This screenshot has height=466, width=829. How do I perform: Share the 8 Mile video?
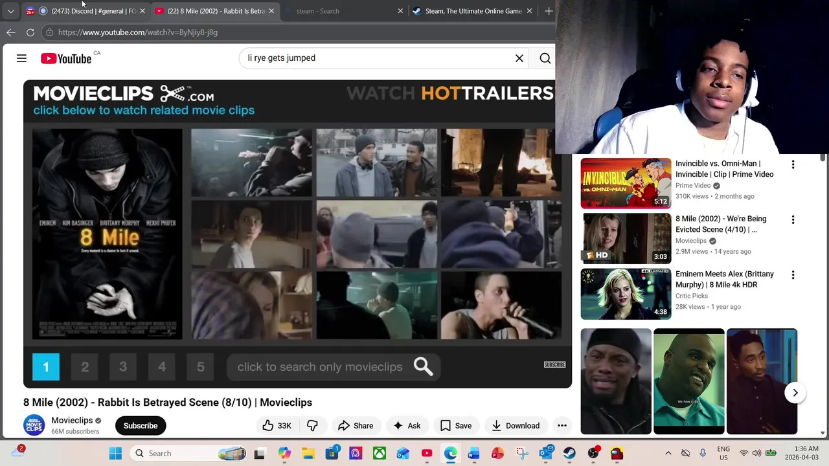(x=356, y=425)
